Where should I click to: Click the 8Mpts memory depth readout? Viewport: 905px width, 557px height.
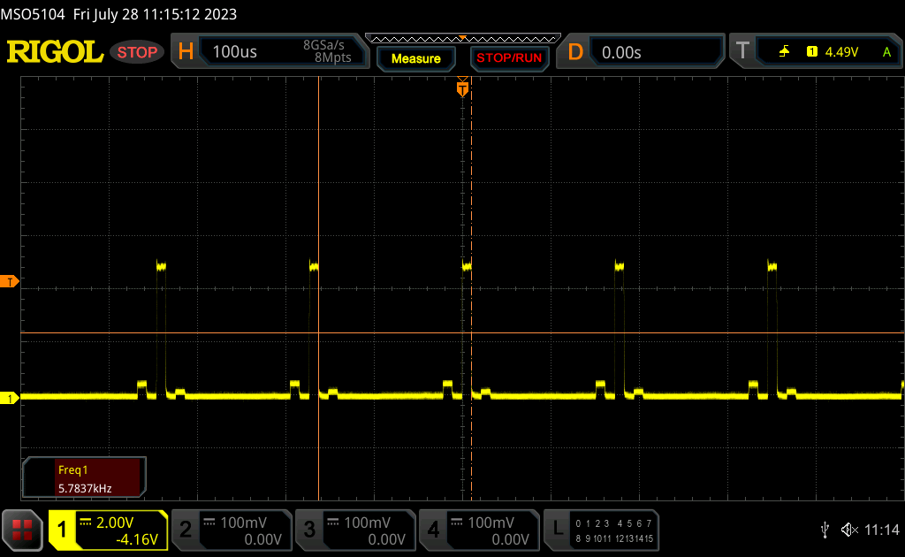tap(333, 57)
